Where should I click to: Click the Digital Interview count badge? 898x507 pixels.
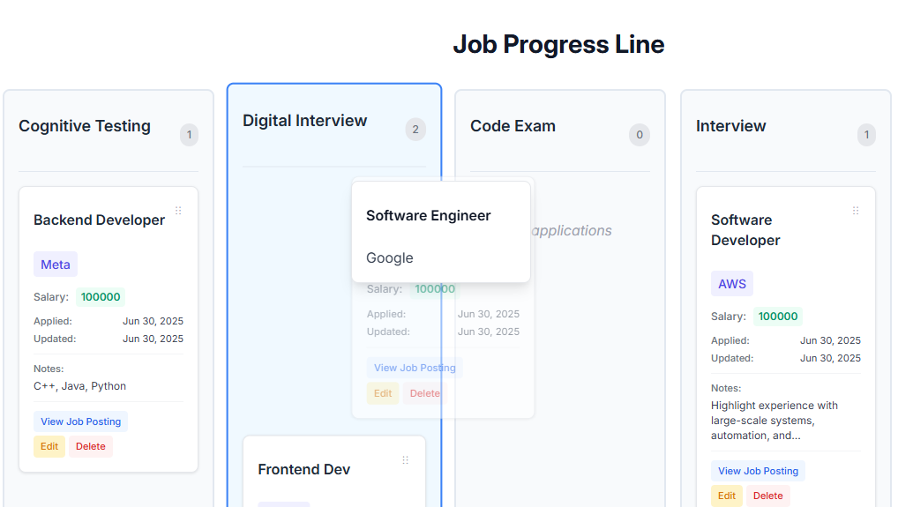(x=415, y=130)
